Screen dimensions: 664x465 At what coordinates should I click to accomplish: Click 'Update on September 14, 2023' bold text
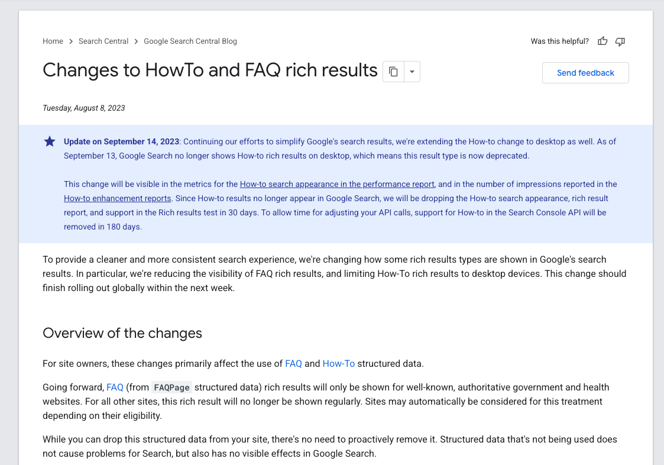[122, 141]
